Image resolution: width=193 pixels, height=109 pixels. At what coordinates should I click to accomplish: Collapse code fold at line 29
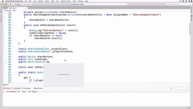click(x=12, y=15)
